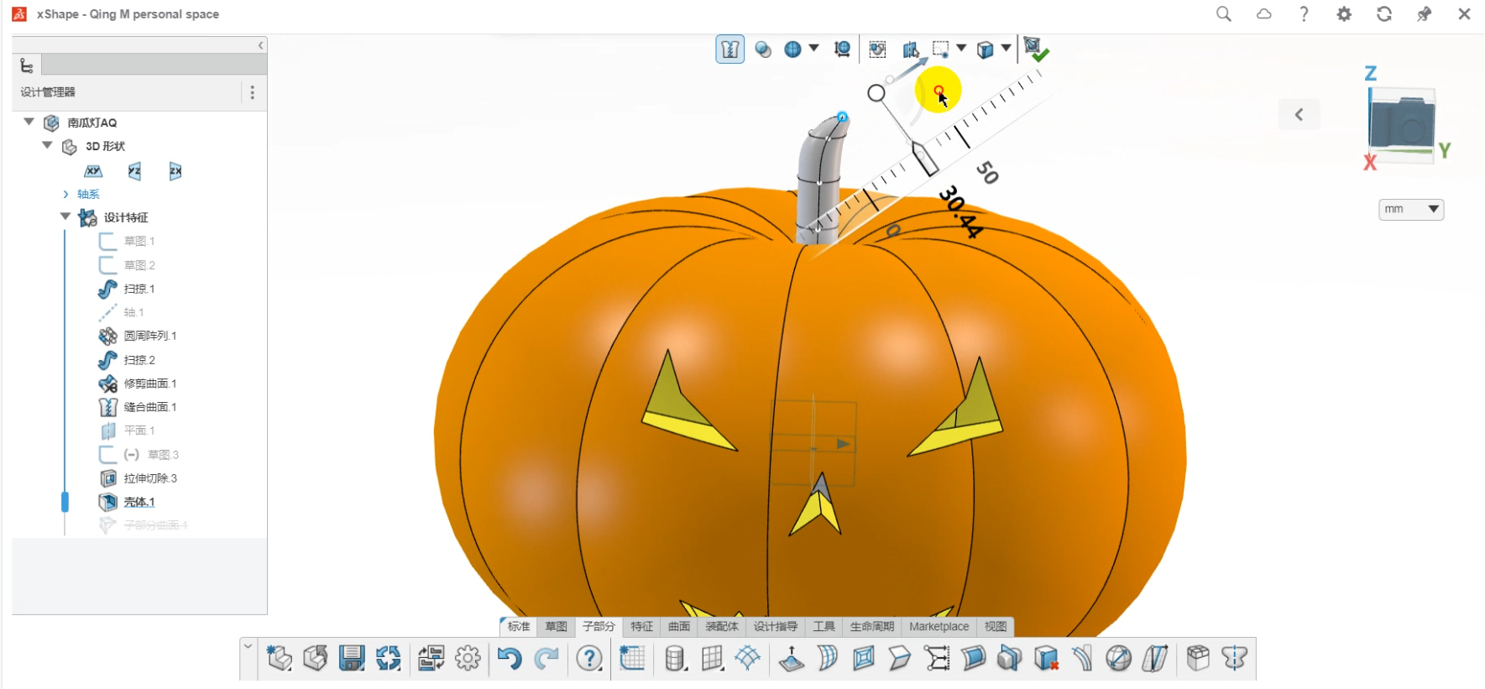Open the Help question mark tool
This screenshot has width=1485, height=689.
coord(589,659)
